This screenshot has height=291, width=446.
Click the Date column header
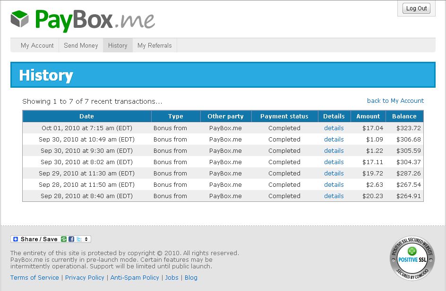(x=86, y=116)
